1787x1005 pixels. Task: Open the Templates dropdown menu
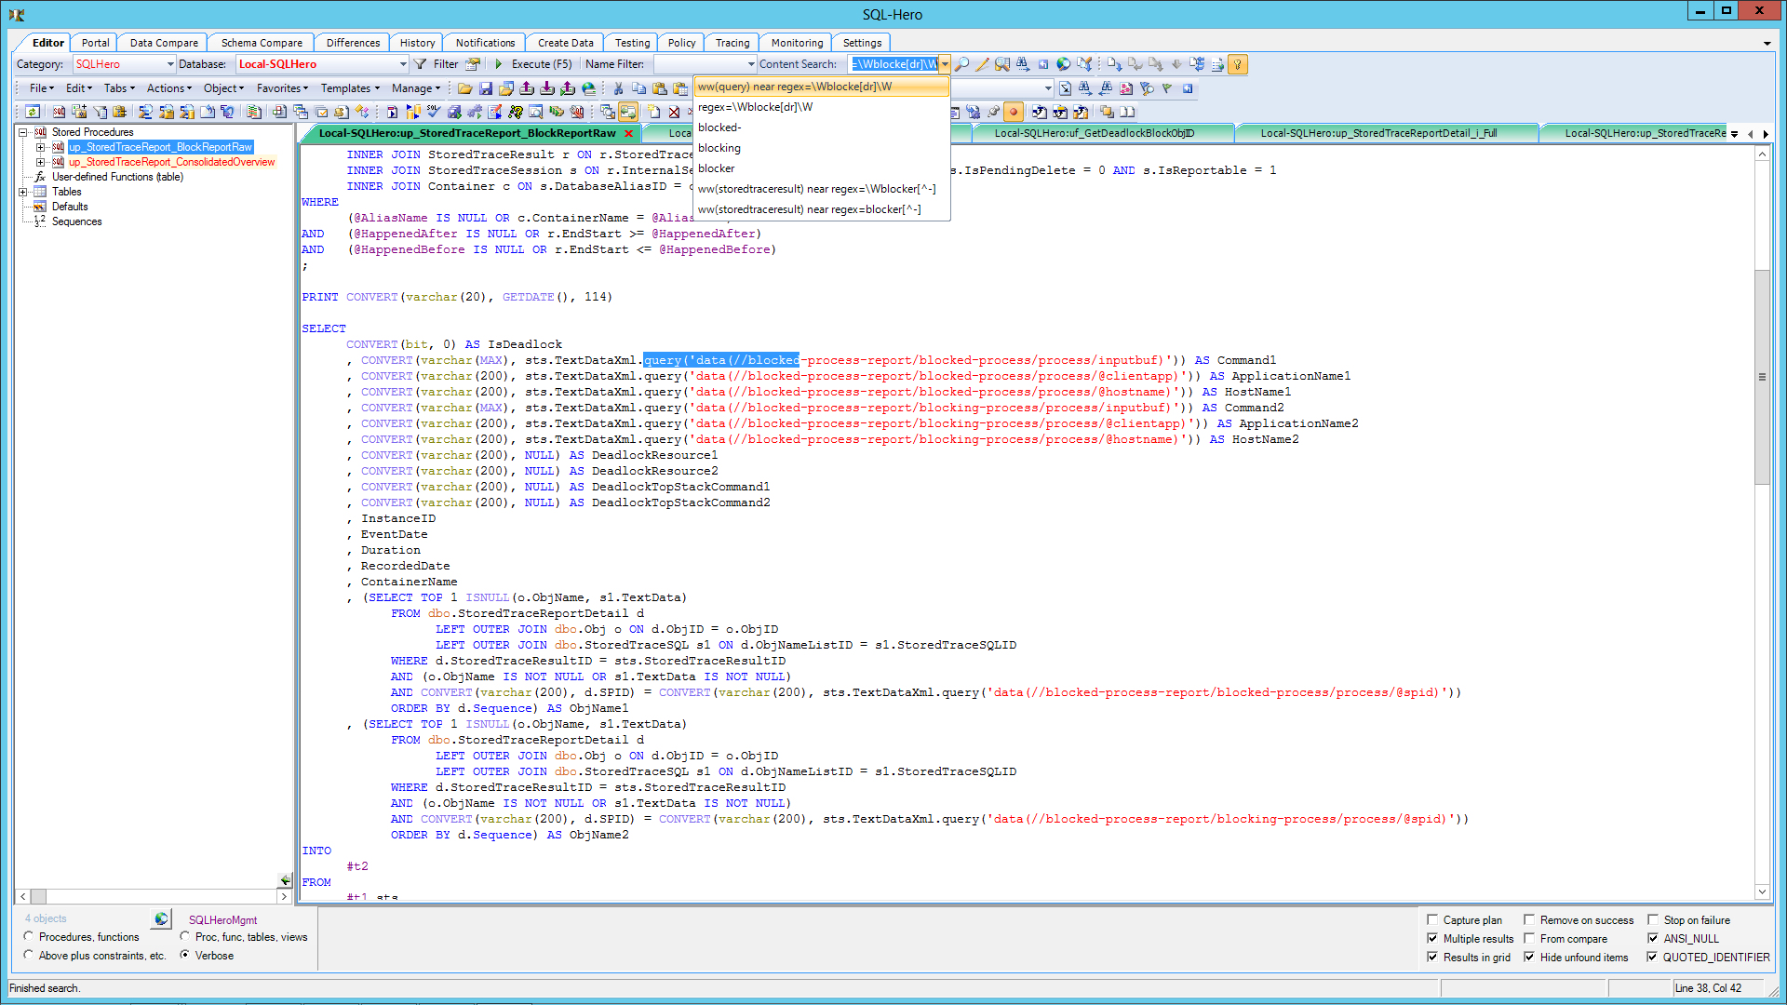(350, 88)
